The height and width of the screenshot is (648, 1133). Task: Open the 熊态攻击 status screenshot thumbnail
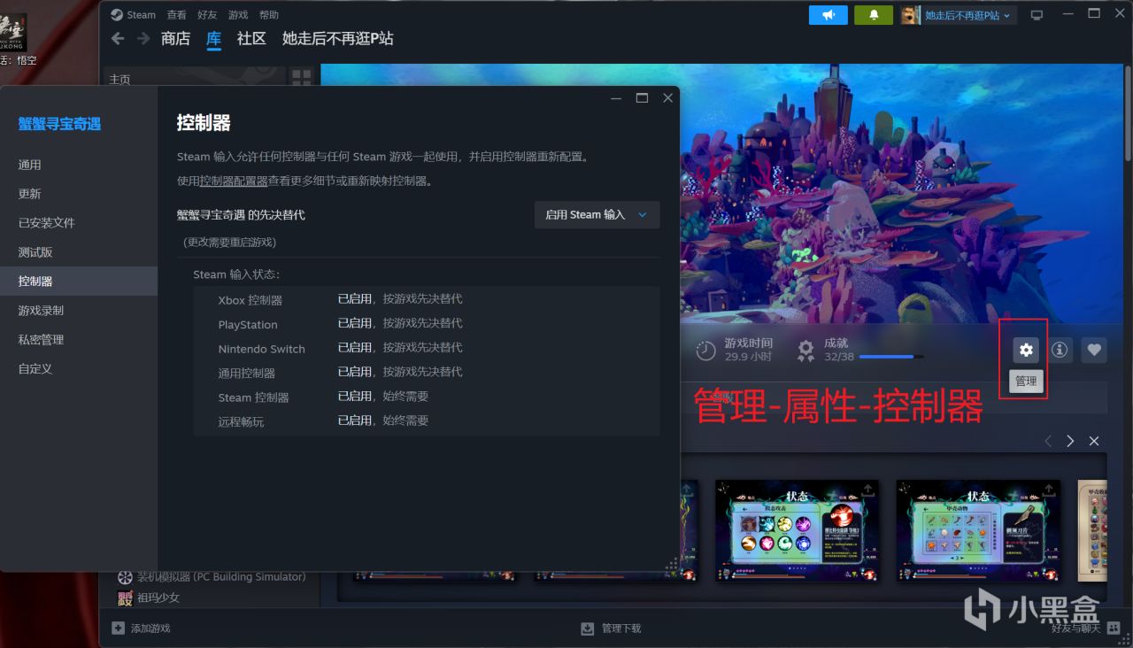click(x=797, y=531)
